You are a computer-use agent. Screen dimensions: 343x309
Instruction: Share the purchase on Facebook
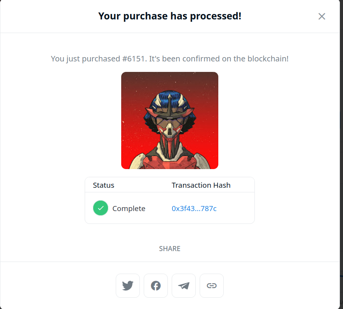(156, 286)
